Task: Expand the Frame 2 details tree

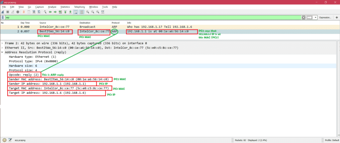Action: tap(2, 43)
